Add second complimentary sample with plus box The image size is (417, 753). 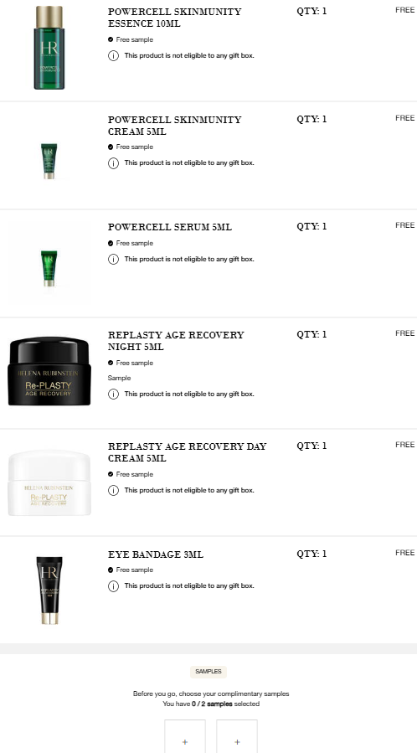[x=237, y=737]
